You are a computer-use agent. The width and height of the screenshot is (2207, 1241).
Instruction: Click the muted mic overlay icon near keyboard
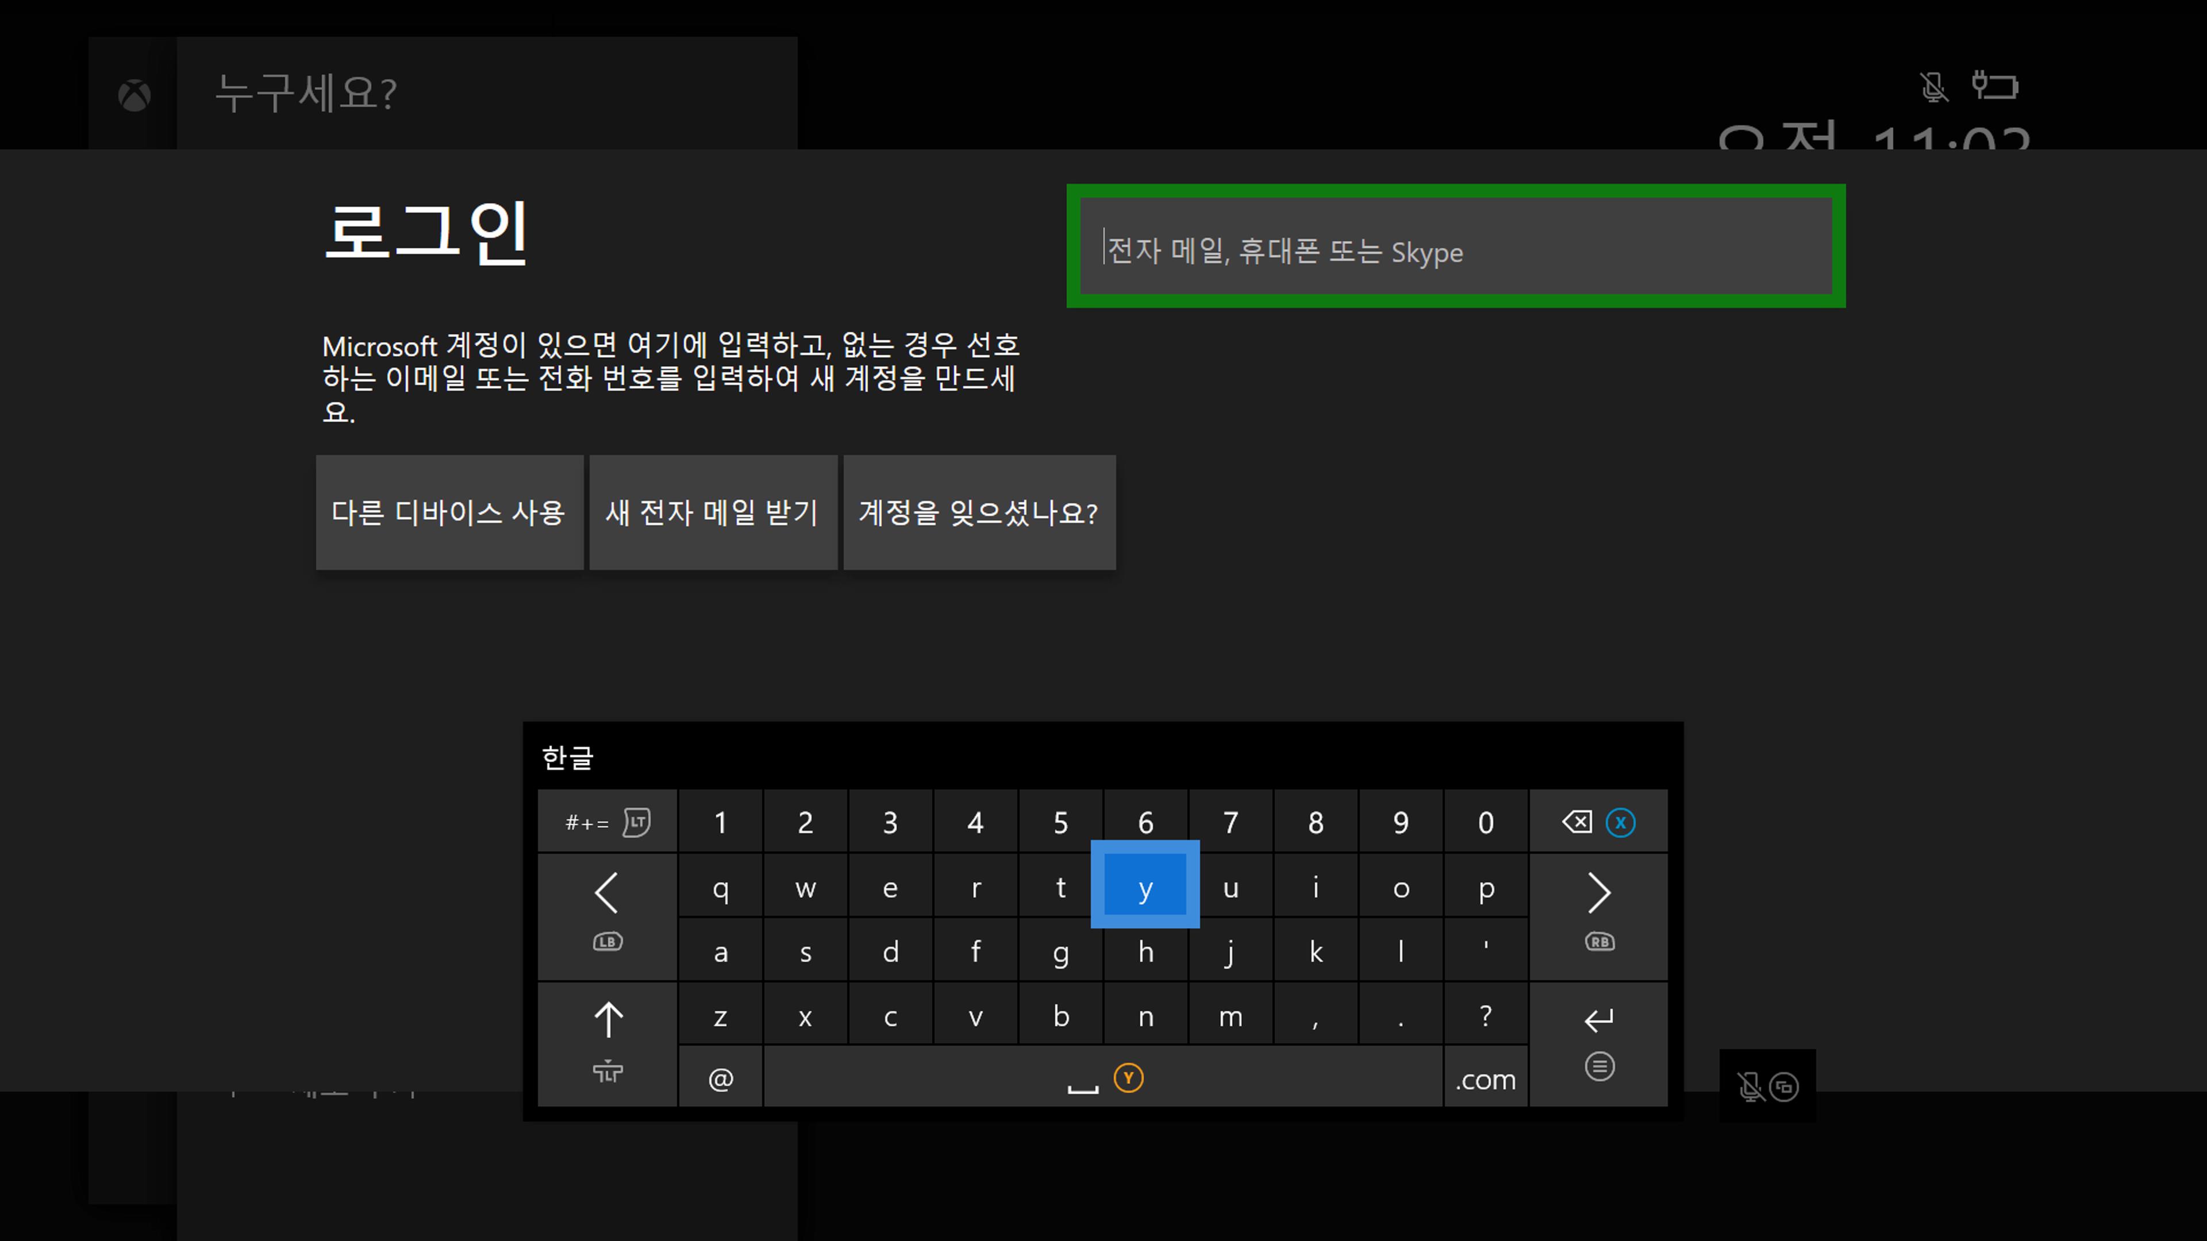[x=1750, y=1087]
